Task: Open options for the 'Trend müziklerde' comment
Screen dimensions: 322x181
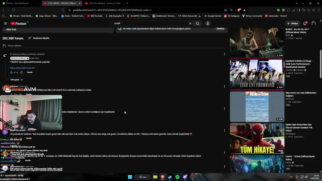Action: (x=224, y=153)
